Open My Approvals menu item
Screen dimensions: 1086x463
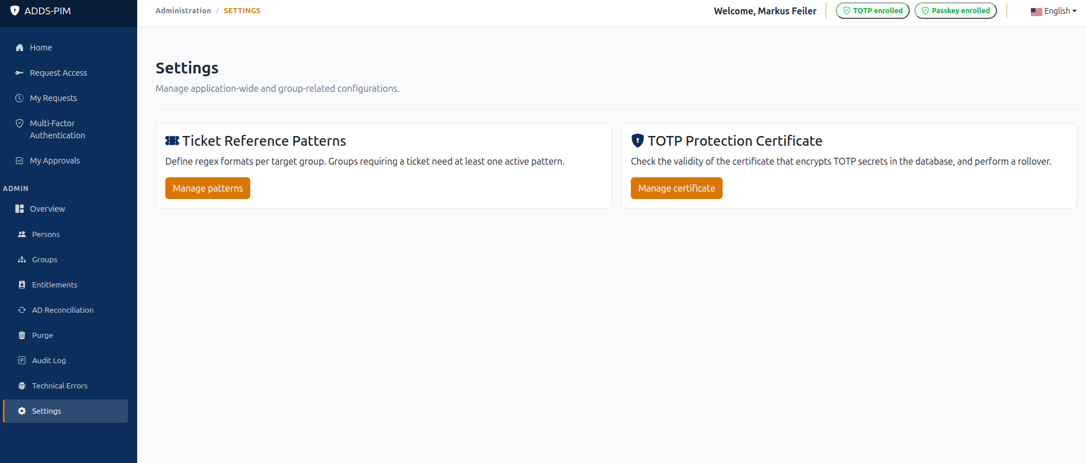click(65, 161)
